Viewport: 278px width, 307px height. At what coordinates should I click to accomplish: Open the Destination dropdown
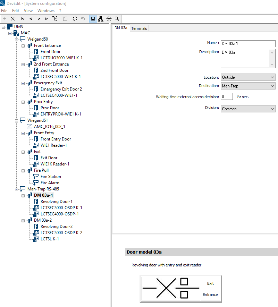tap(248, 86)
